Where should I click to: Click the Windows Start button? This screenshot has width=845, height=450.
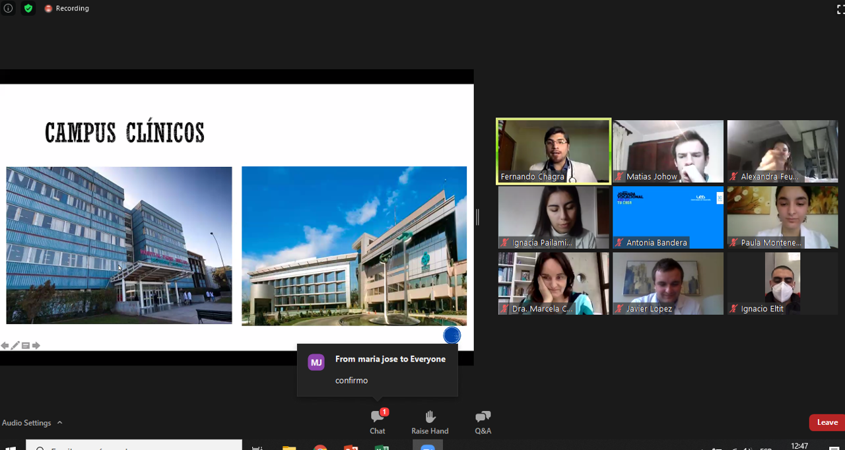coord(10,447)
